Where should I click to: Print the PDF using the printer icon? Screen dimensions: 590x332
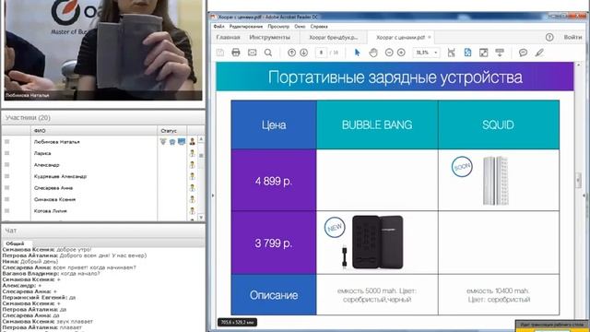[x=236, y=53]
